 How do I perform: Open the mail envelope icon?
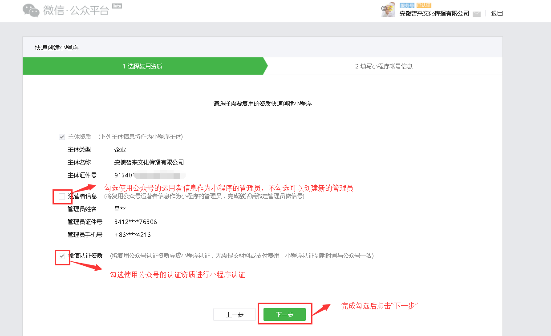pyautogui.click(x=477, y=14)
